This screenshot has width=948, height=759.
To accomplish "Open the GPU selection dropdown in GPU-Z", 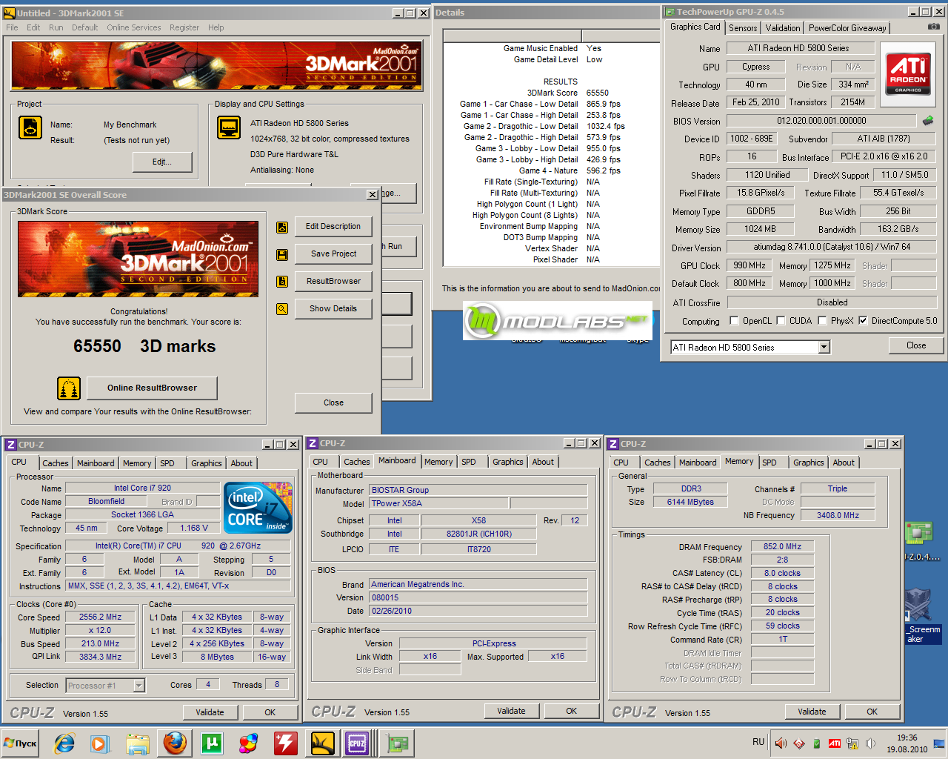I will tap(824, 347).
